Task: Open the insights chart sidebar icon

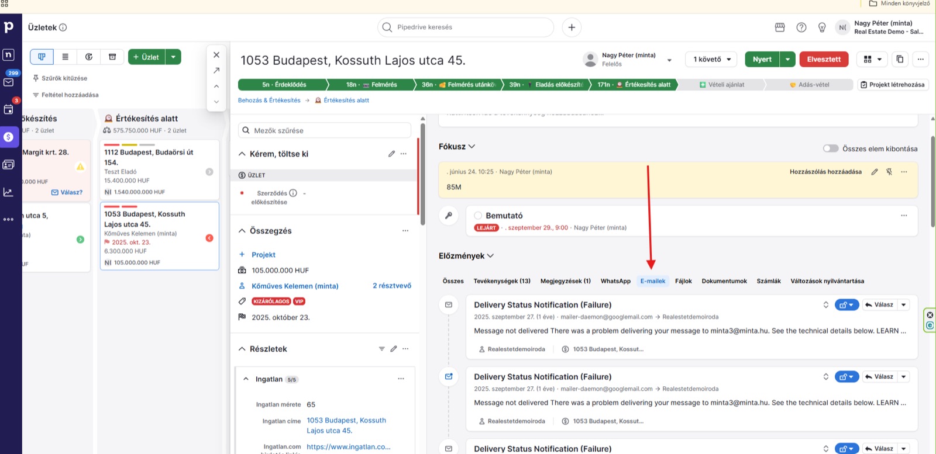Action: (x=9, y=192)
